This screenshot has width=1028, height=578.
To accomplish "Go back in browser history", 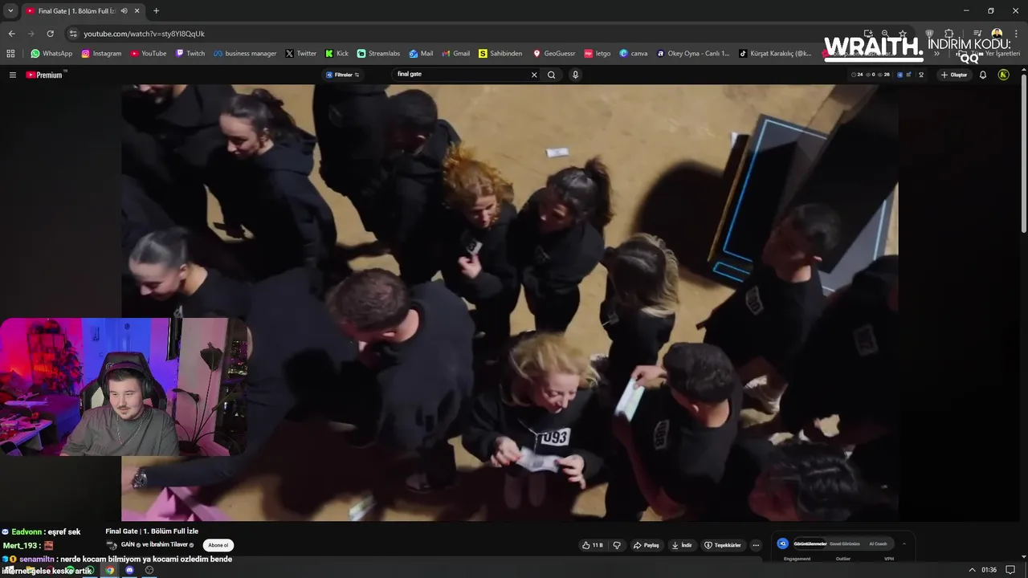I will coord(11,34).
